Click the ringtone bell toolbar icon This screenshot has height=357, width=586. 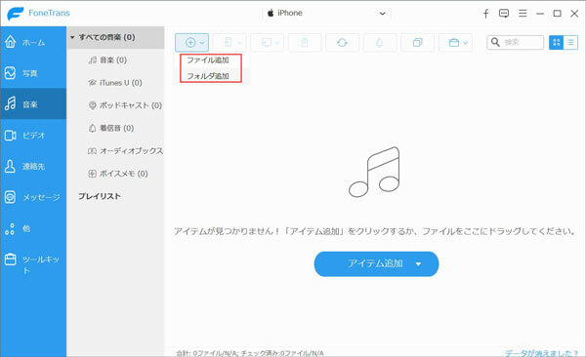[379, 43]
